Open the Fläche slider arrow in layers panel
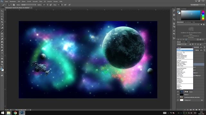This screenshot has height=115, width=206. [204, 50]
